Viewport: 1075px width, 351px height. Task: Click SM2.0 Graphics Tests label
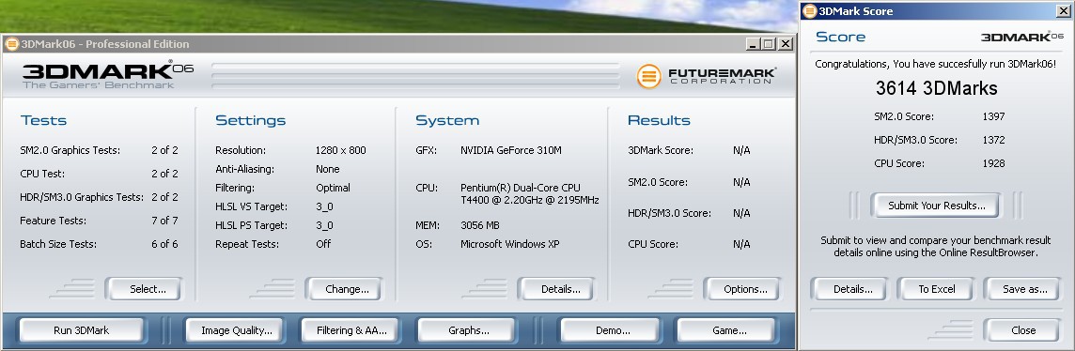point(70,150)
